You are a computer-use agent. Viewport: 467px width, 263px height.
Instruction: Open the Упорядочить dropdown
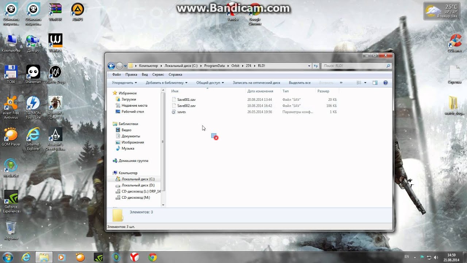[124, 83]
